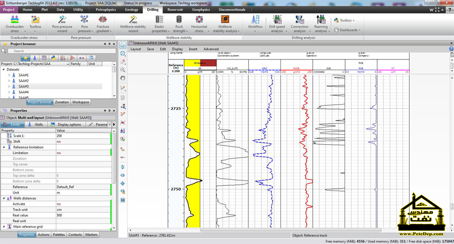Click the derrick wells filter icon

click(35, 58)
